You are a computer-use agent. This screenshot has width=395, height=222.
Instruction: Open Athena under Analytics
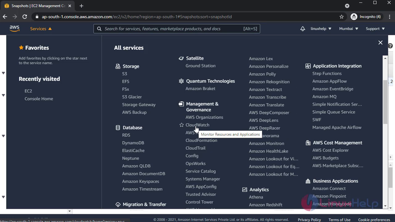tap(256, 197)
